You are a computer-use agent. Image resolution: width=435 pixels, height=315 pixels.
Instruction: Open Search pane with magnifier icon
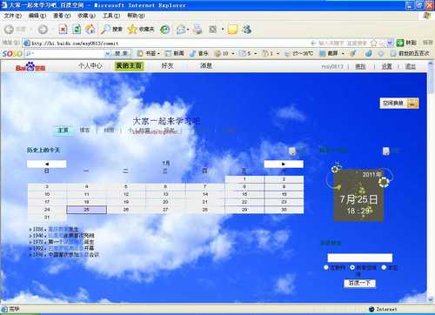(111, 29)
